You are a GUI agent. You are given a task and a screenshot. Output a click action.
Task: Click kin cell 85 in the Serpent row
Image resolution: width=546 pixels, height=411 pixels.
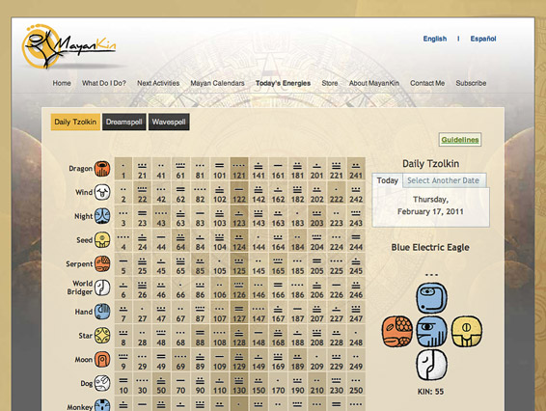pyautogui.click(x=200, y=264)
